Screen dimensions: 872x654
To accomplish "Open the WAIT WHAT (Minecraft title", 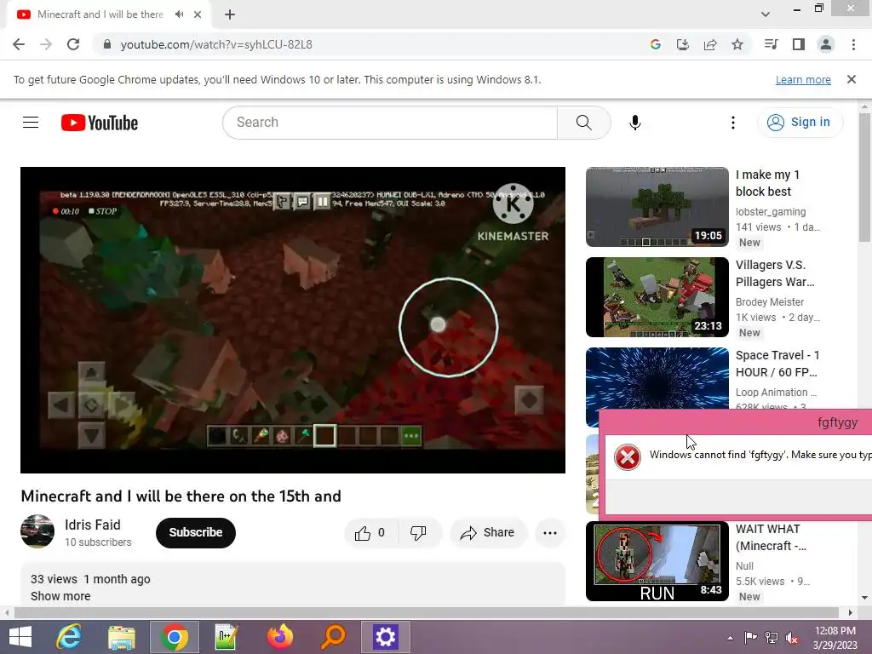I will (x=771, y=537).
